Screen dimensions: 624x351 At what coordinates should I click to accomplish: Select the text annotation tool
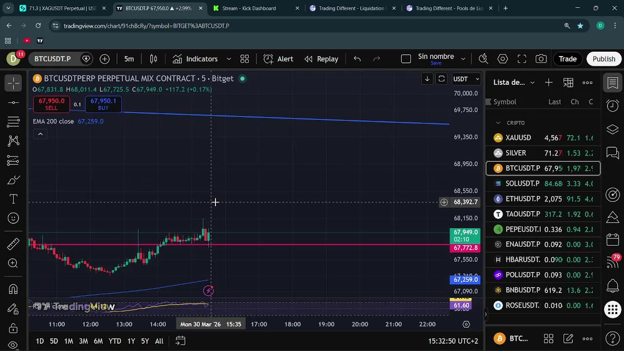[13, 199]
